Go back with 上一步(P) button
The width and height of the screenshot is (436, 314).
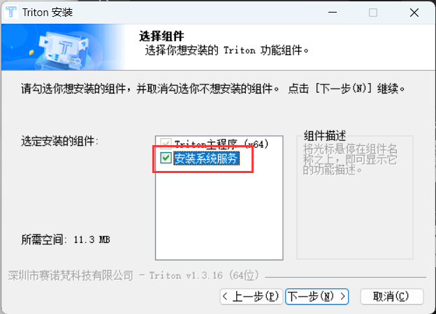point(252,297)
